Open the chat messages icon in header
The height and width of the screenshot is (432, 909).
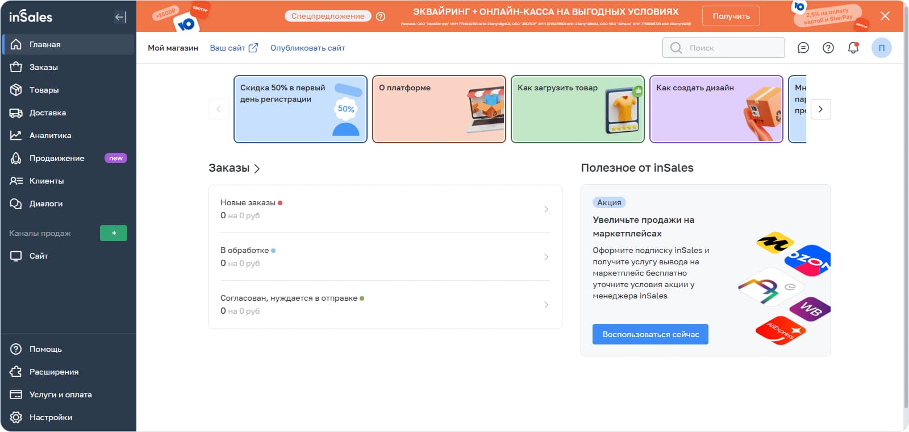(x=803, y=48)
